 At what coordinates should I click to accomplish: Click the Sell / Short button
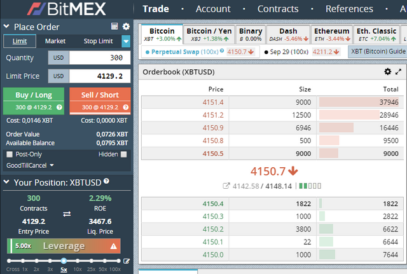(x=100, y=101)
